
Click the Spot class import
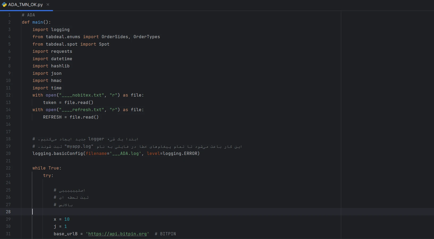coord(104,44)
